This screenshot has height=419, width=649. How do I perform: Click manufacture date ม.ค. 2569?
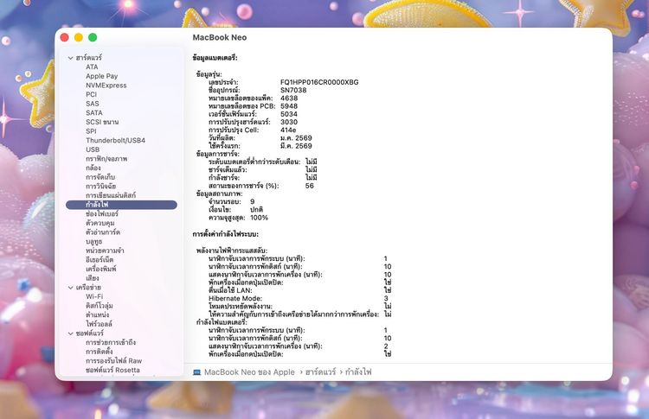point(296,138)
